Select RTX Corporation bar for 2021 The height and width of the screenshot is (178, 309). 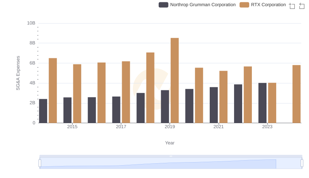click(x=224, y=97)
